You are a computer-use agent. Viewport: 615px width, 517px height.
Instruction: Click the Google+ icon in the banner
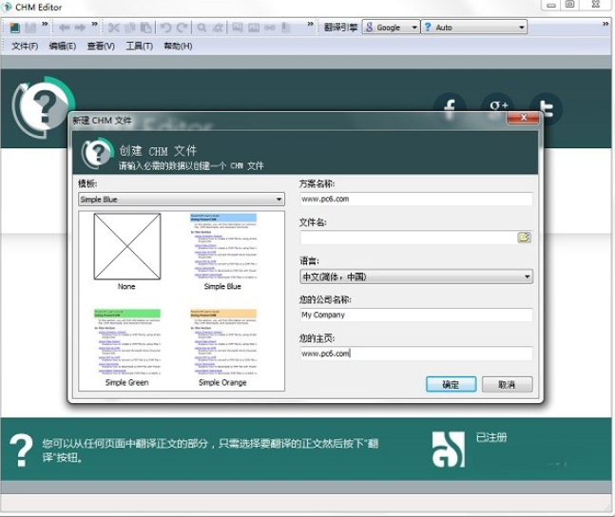click(497, 105)
